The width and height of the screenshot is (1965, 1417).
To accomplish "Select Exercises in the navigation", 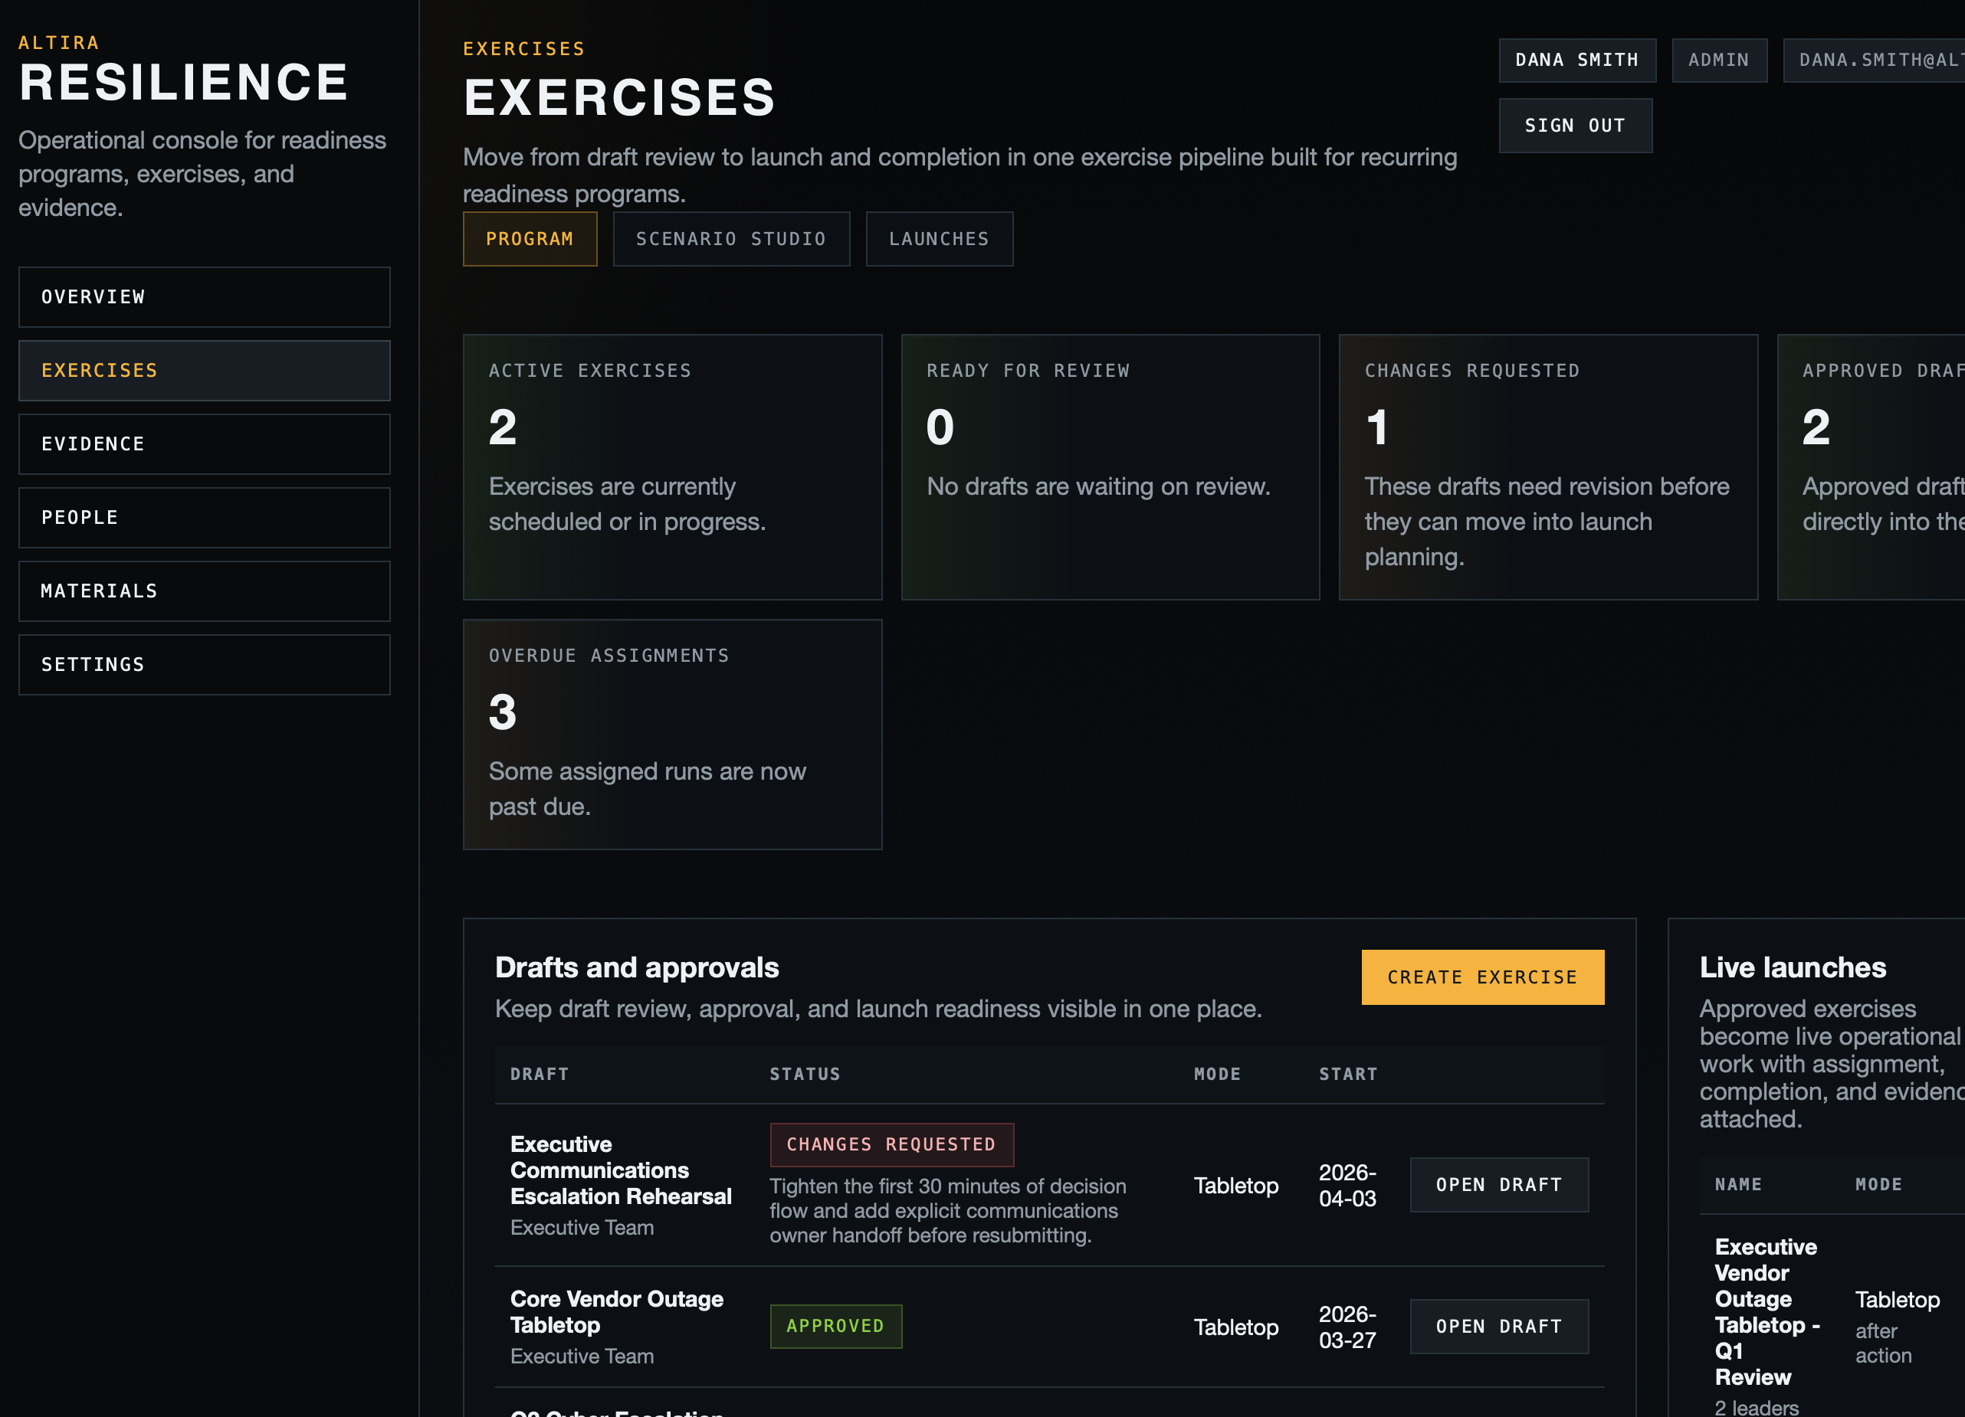I will tap(204, 370).
